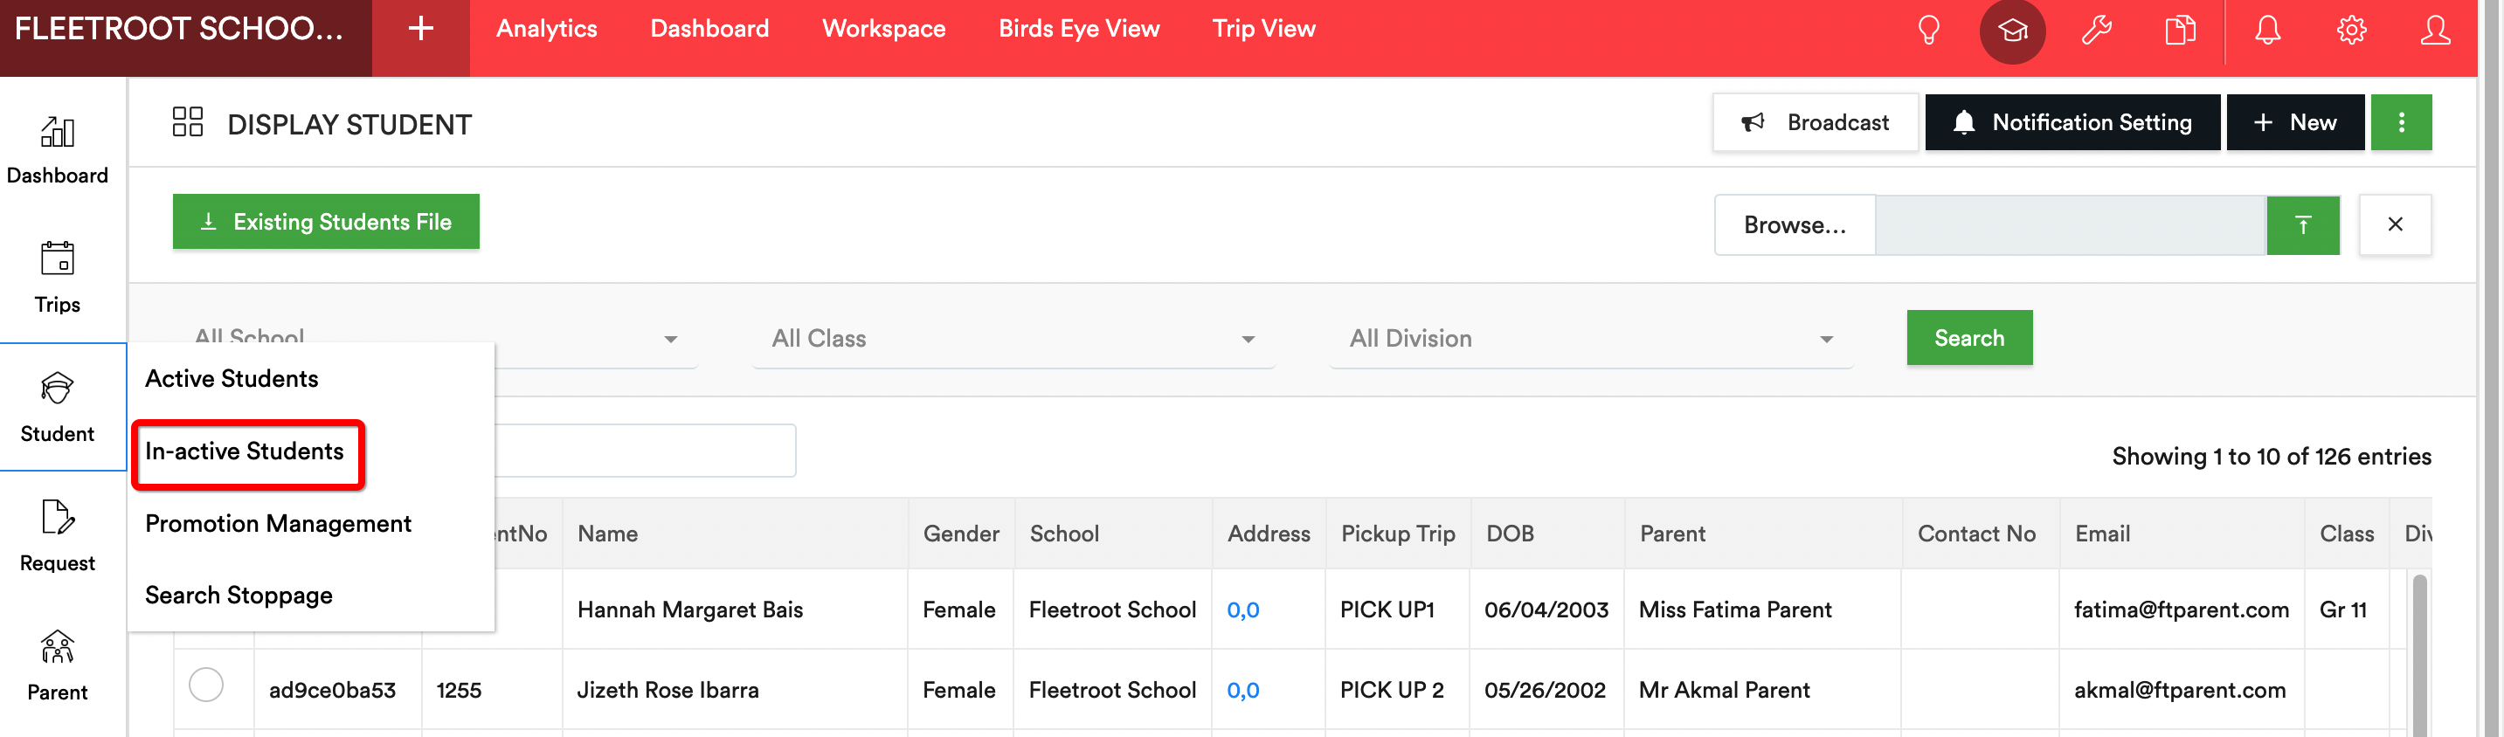Click the green Search button

(x=1968, y=338)
